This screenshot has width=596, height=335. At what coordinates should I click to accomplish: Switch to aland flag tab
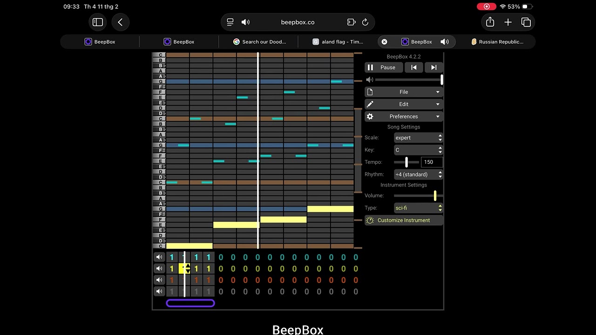(x=338, y=42)
